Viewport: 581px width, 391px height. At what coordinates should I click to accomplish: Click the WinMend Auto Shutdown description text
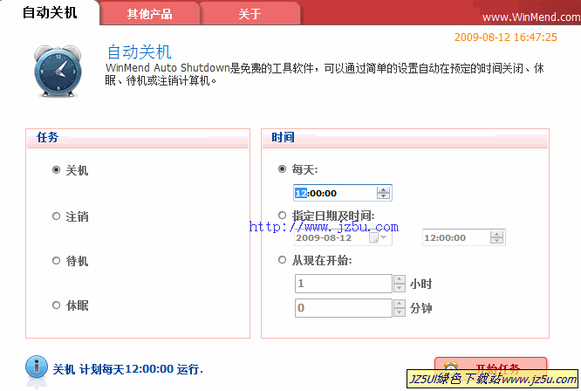tap(325, 74)
